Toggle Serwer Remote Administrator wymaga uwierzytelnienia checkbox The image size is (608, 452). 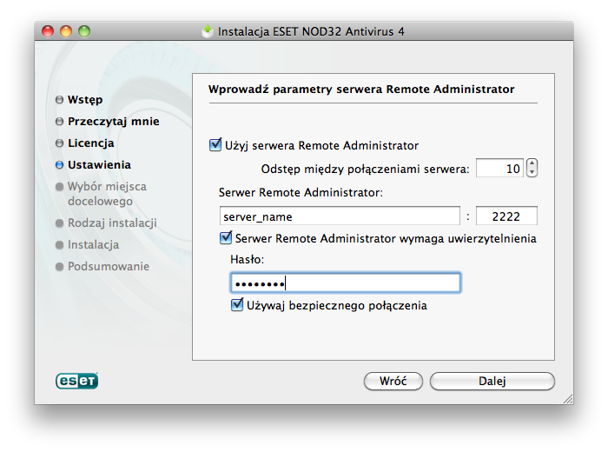point(226,237)
